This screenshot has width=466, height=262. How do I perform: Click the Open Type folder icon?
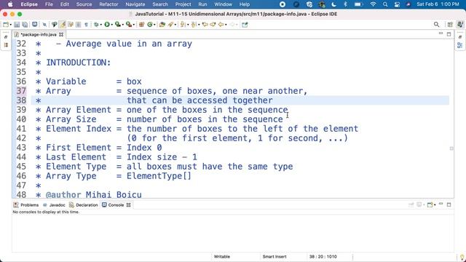point(162,25)
